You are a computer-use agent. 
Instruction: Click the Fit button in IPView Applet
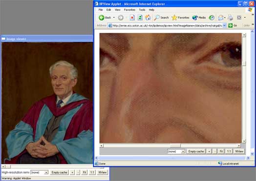pos(221,152)
